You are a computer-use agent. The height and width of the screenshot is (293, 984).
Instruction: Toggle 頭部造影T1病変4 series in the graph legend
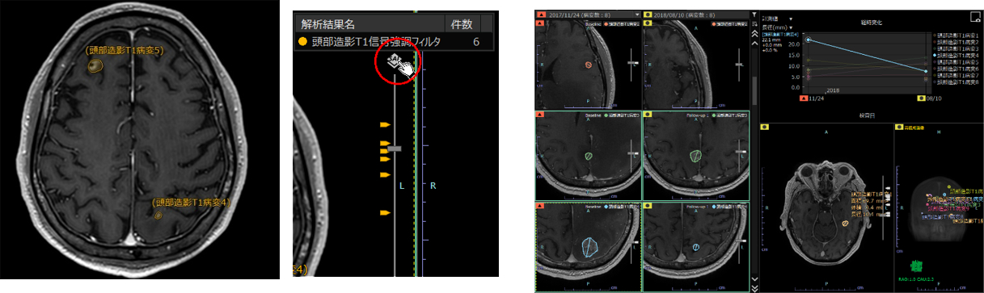(x=957, y=56)
